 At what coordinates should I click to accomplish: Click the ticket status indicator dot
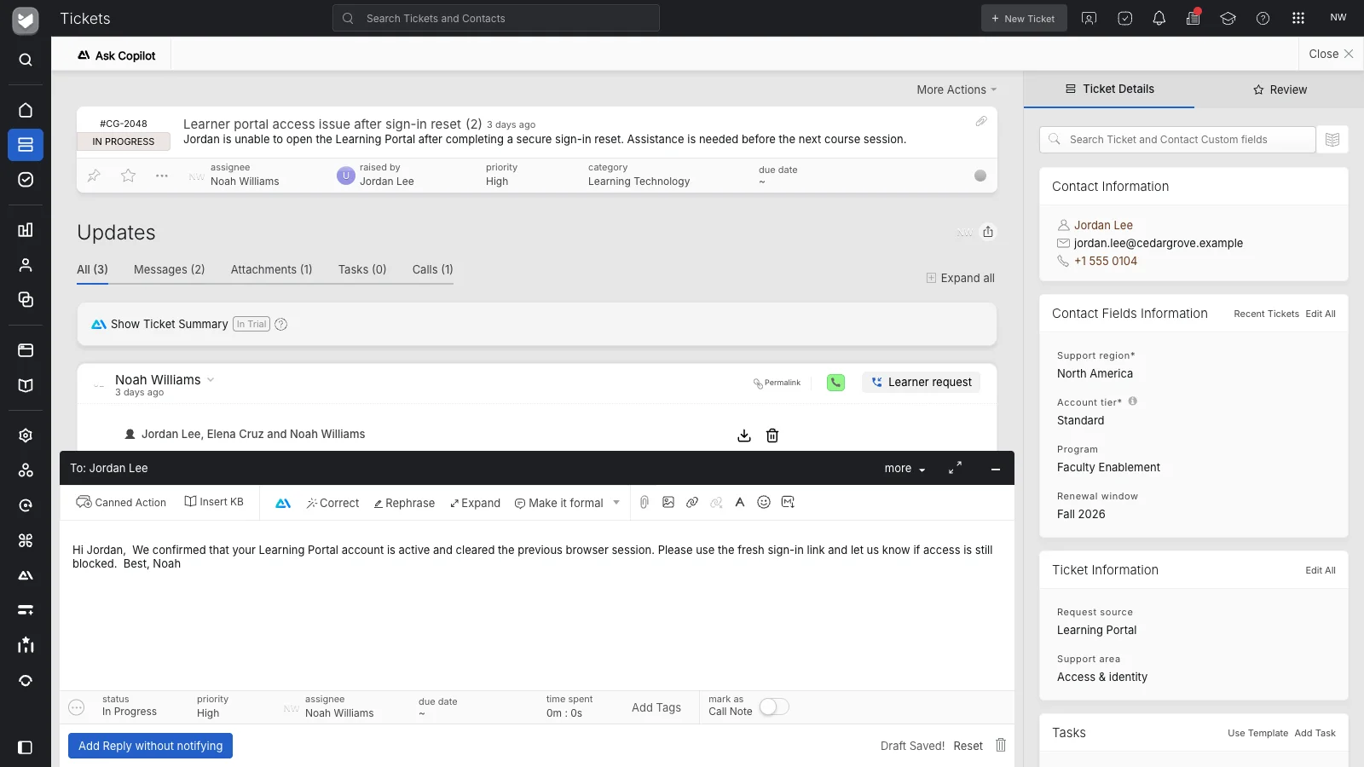(980, 176)
